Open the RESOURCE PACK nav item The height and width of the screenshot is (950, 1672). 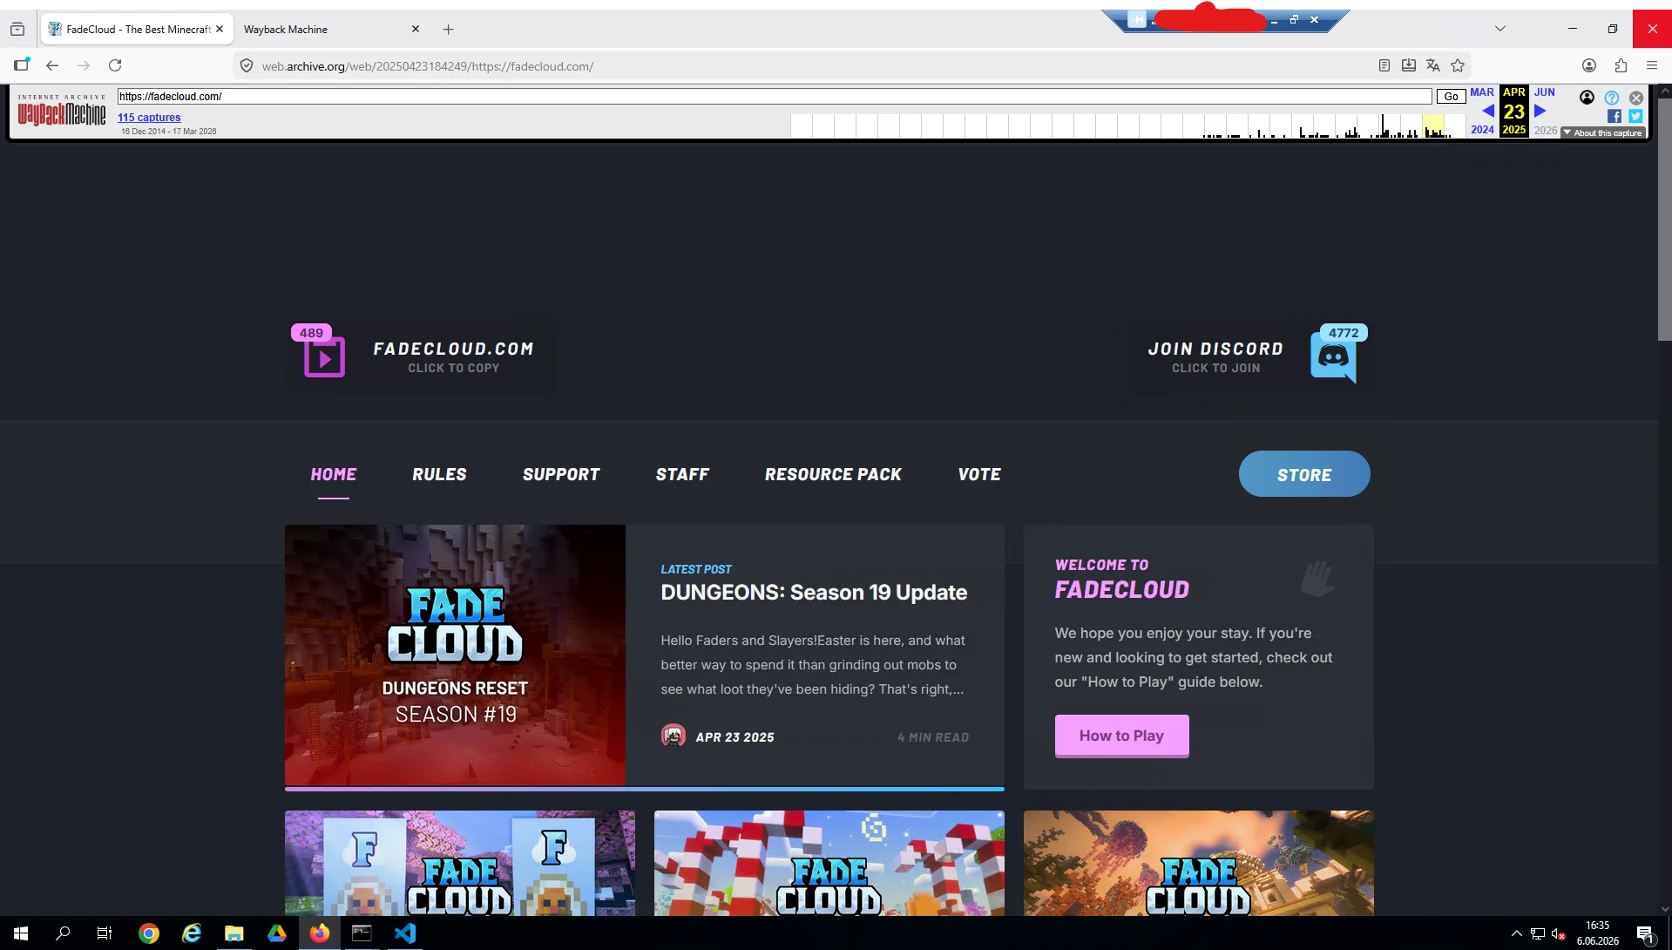click(833, 474)
